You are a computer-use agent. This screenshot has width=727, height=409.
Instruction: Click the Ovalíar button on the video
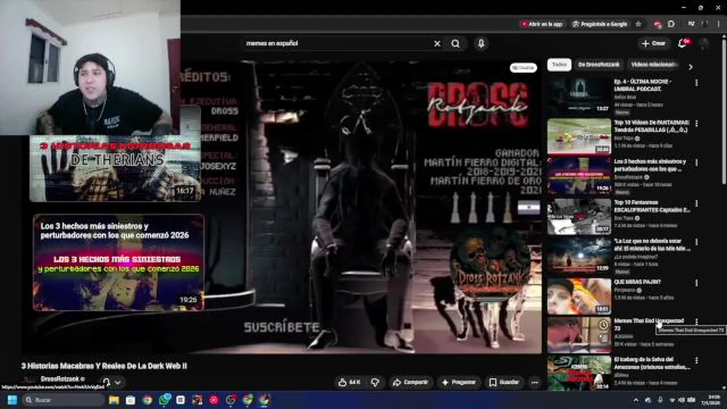[523, 68]
